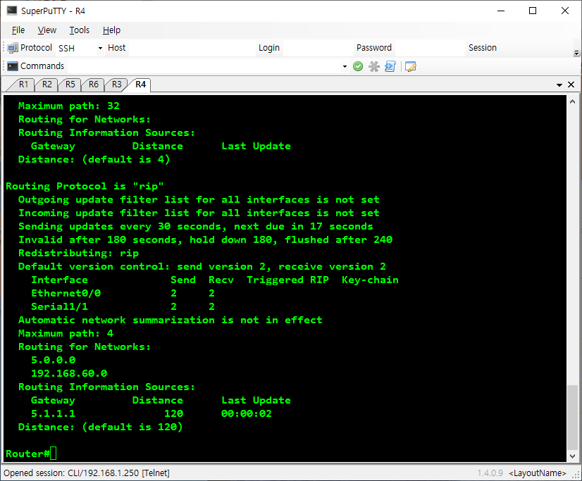
Task: Switch to the R1 tab
Action: coord(23,85)
